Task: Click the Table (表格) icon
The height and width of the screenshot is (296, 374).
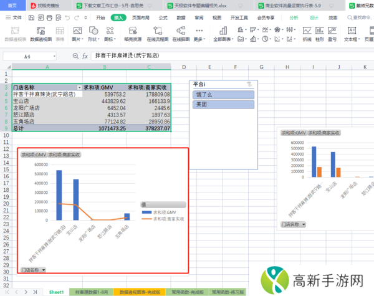Action: click(60, 34)
